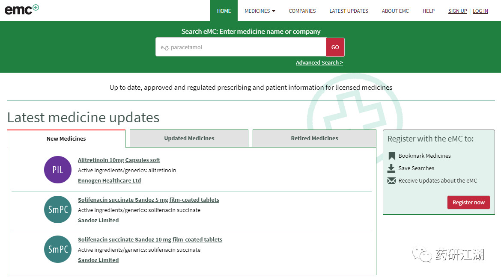Click the 'Latest medicine updates' heading
Viewport: 501px width, 277px height.
[x=83, y=118]
